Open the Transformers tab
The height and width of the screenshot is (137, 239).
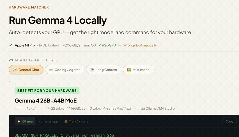coord(76,121)
